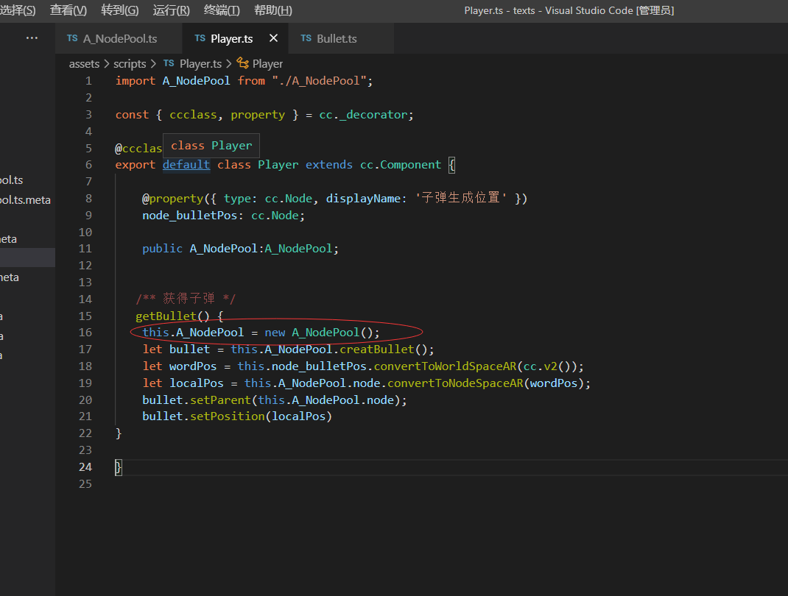Image resolution: width=788 pixels, height=596 pixels.
Task: Select Player class in the breadcrumb
Action: [x=267, y=64]
